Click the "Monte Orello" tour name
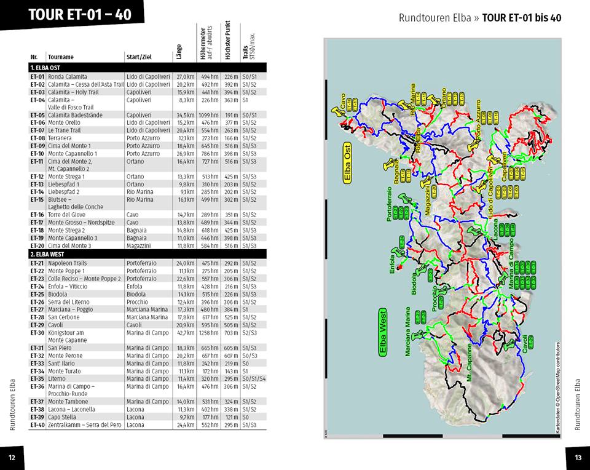This screenshot has height=470, width=590. coord(64,122)
